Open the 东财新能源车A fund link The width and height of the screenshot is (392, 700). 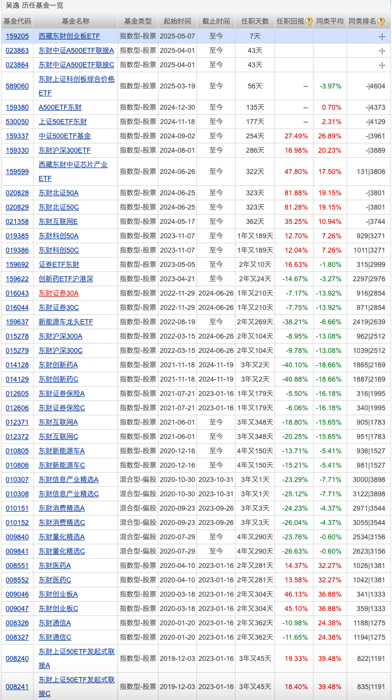pyautogui.click(x=62, y=451)
